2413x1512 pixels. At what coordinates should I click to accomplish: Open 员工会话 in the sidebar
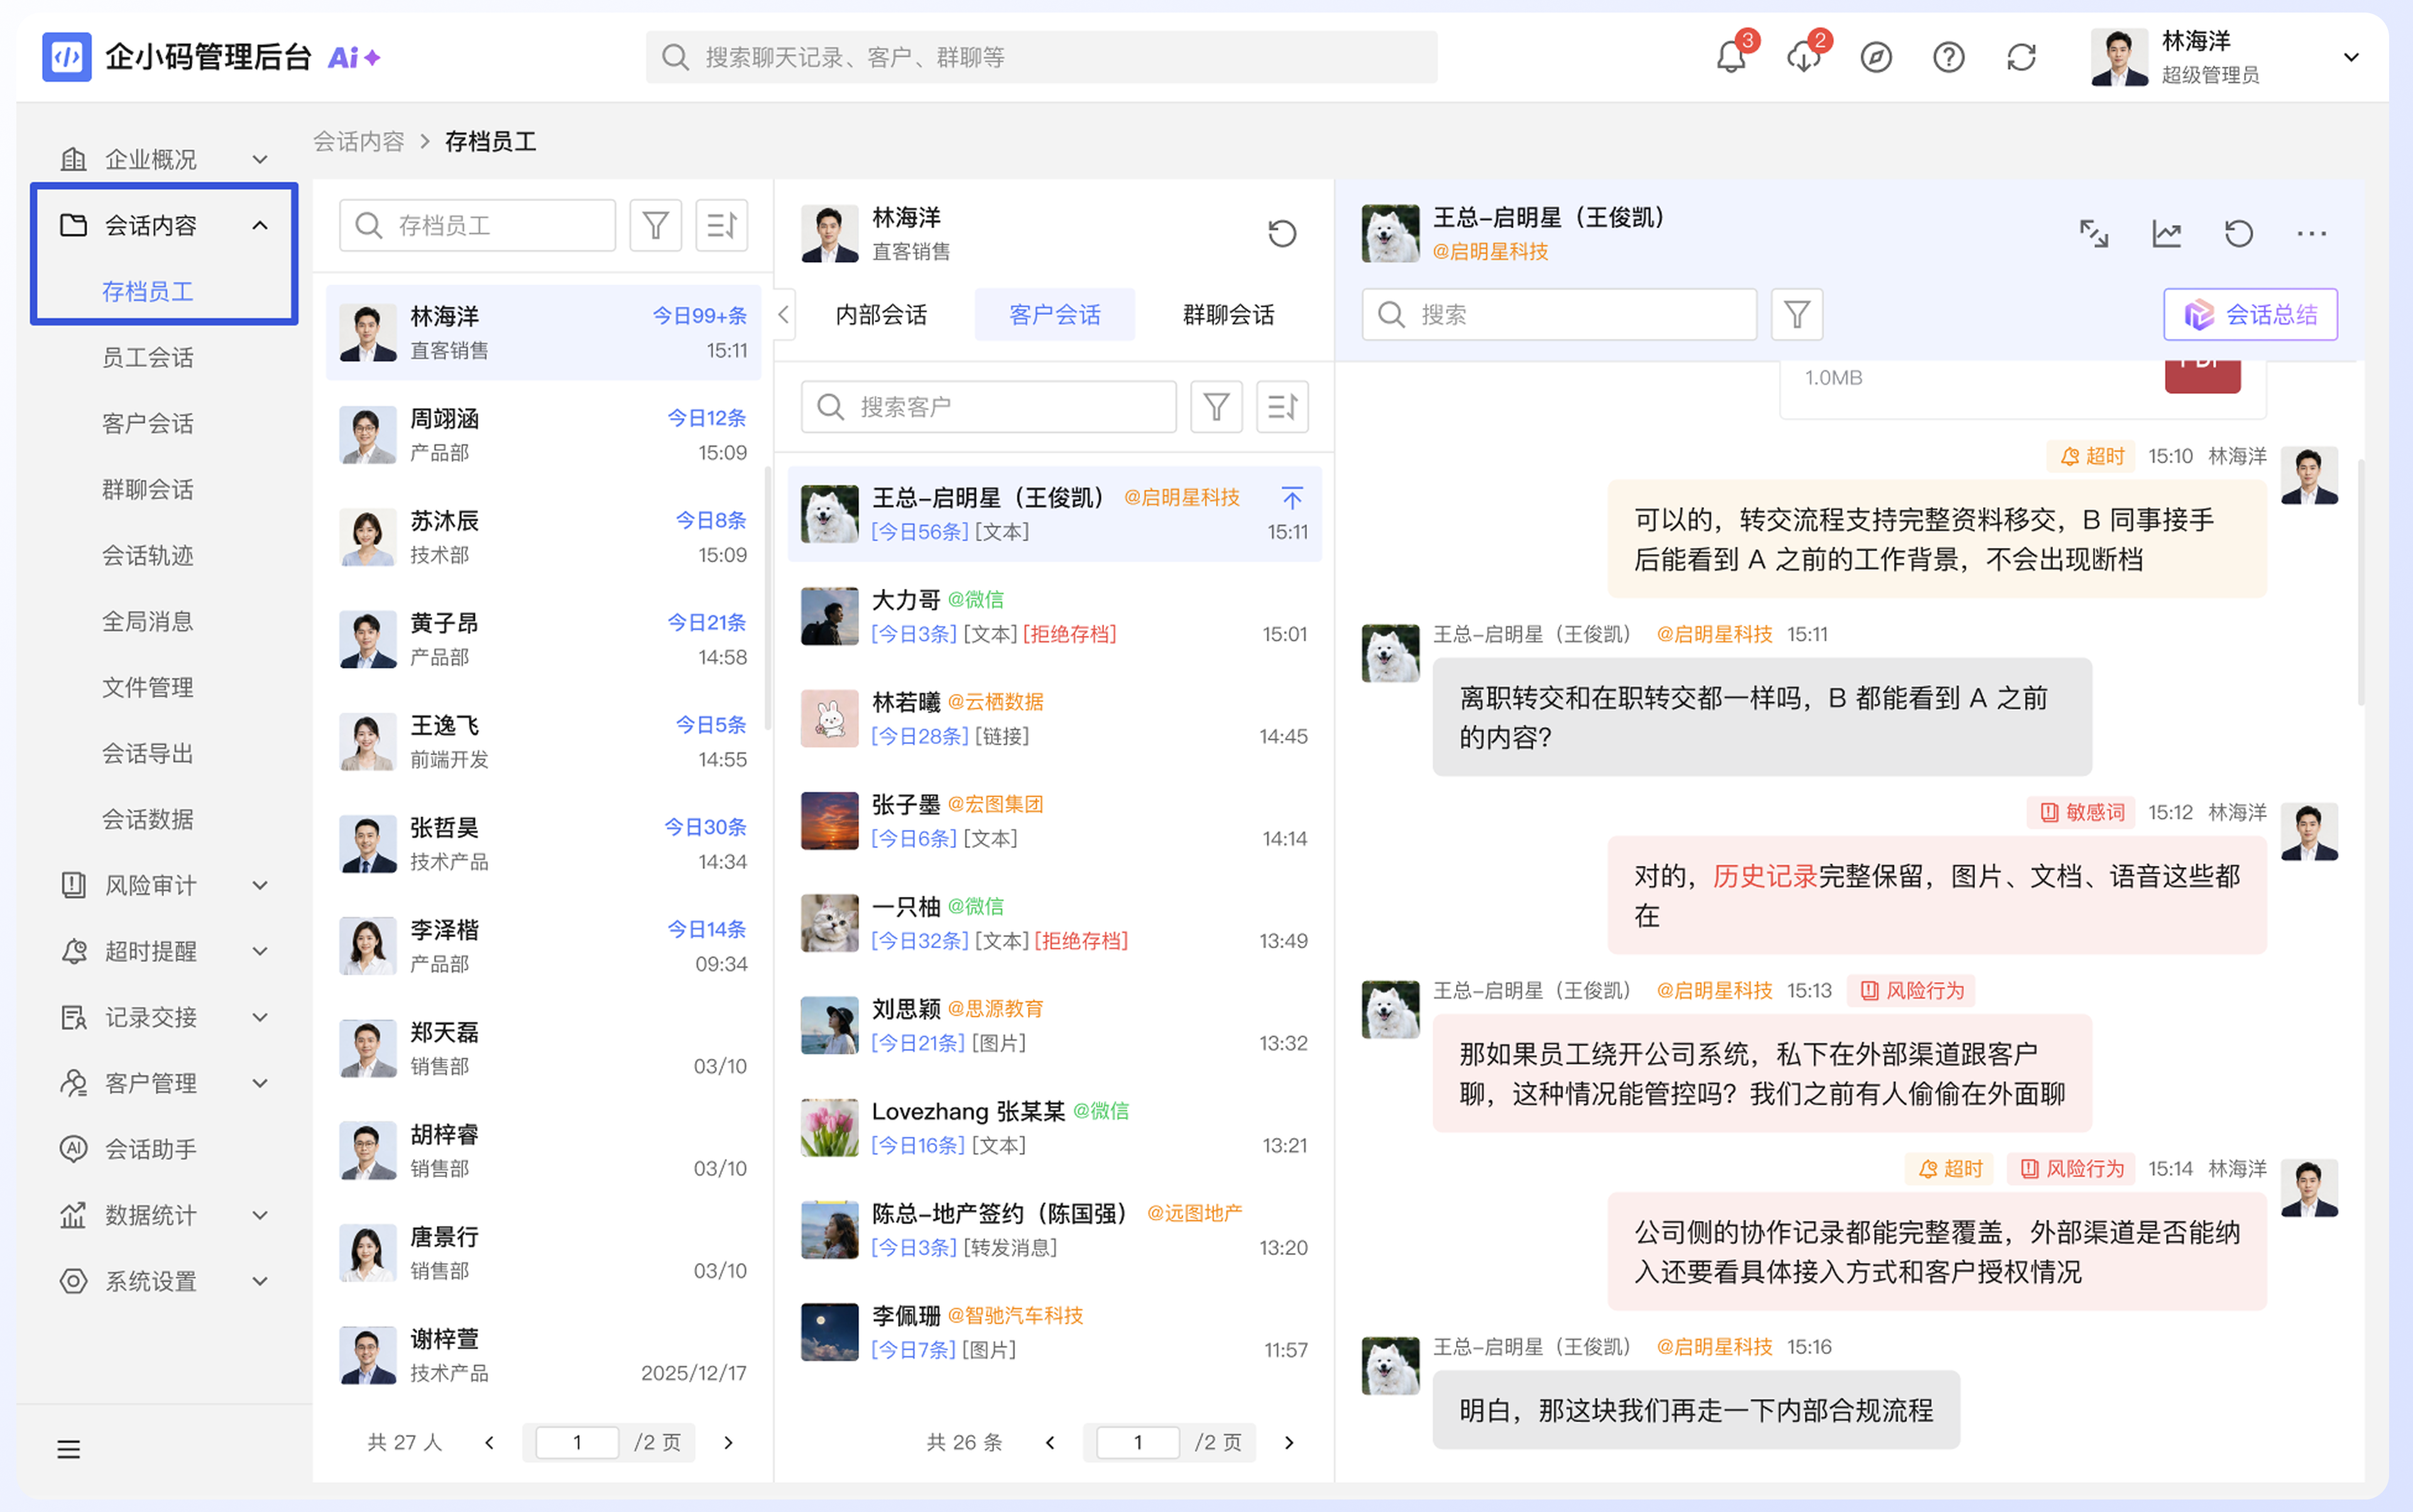click(148, 357)
